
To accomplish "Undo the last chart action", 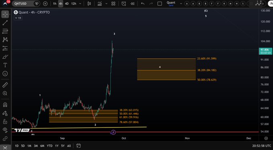I will pos(143,4).
